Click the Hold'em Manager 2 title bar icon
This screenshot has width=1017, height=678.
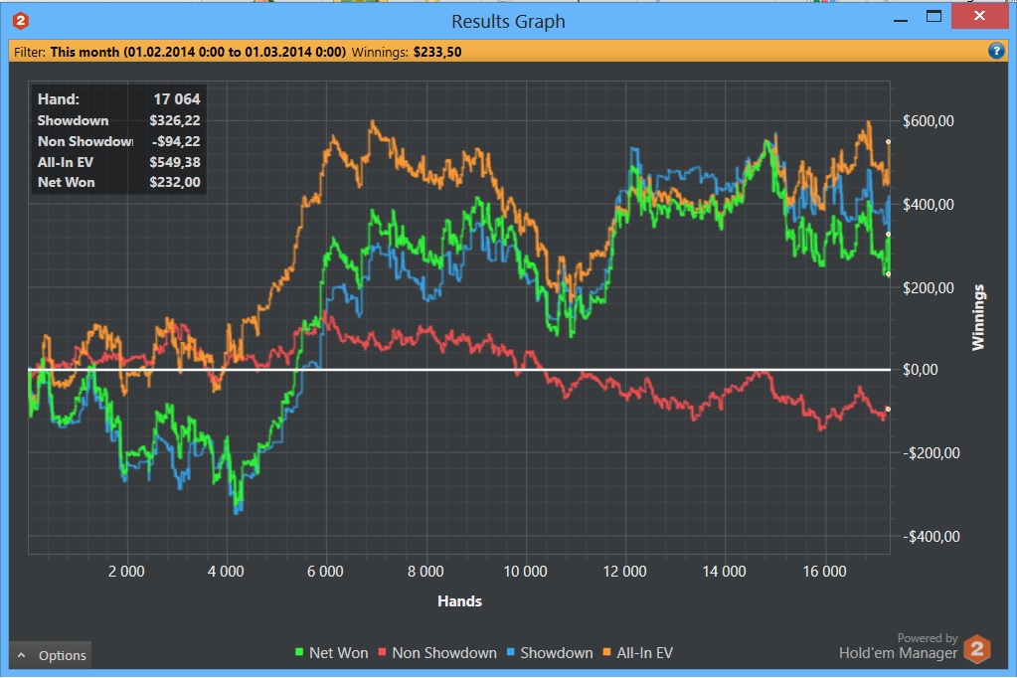20,21
